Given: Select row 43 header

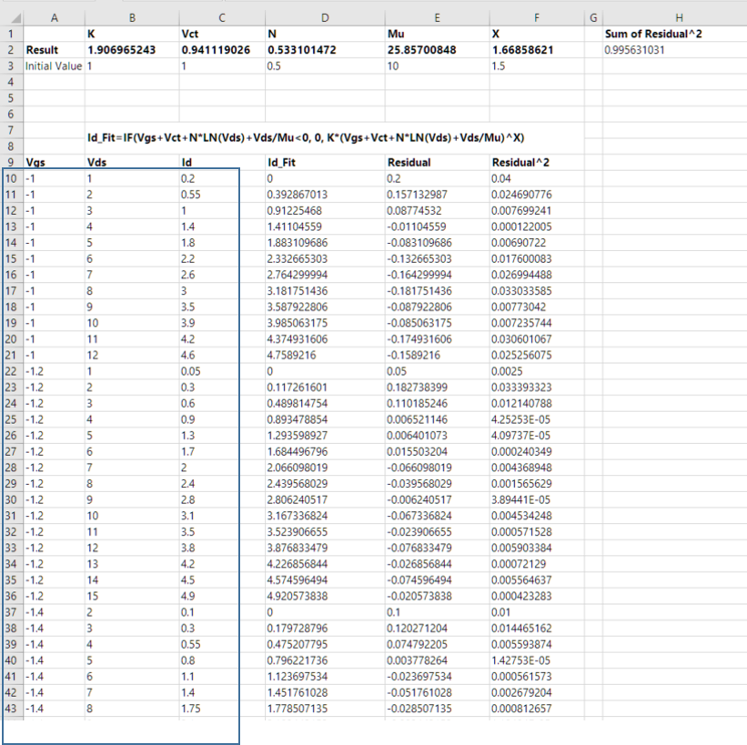Looking at the screenshot, I should click(12, 709).
